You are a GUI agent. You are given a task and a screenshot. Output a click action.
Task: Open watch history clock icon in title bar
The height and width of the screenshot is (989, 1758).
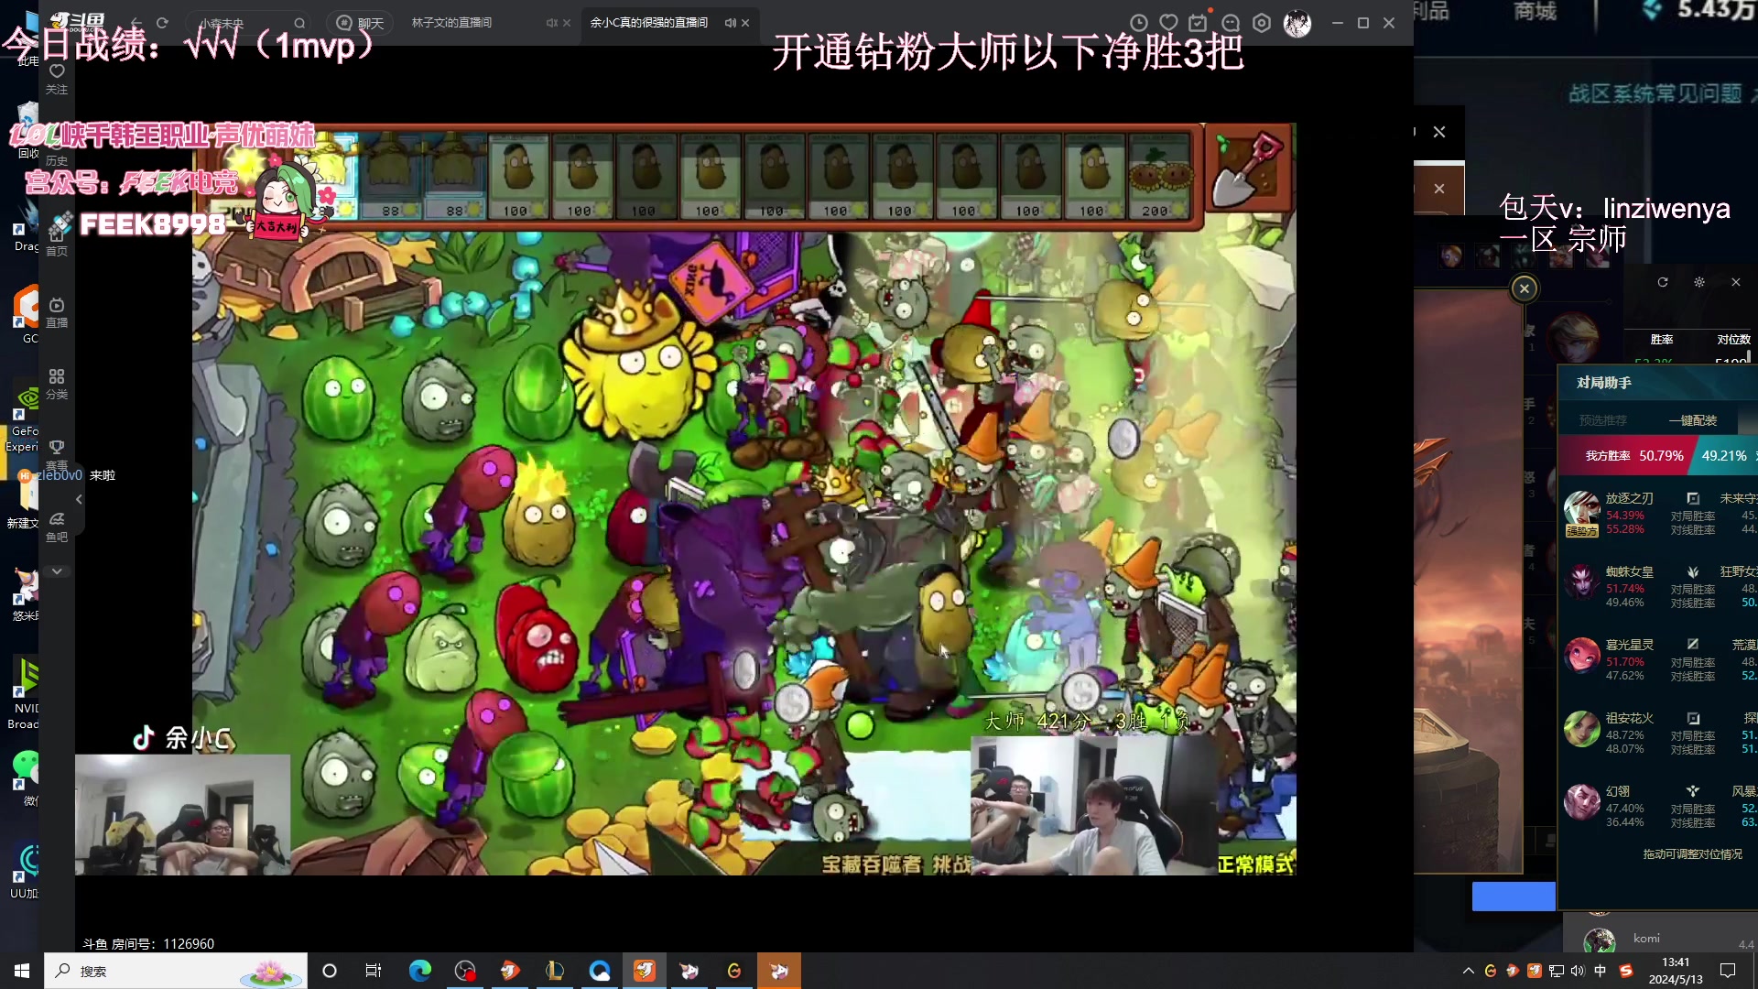tap(1138, 23)
